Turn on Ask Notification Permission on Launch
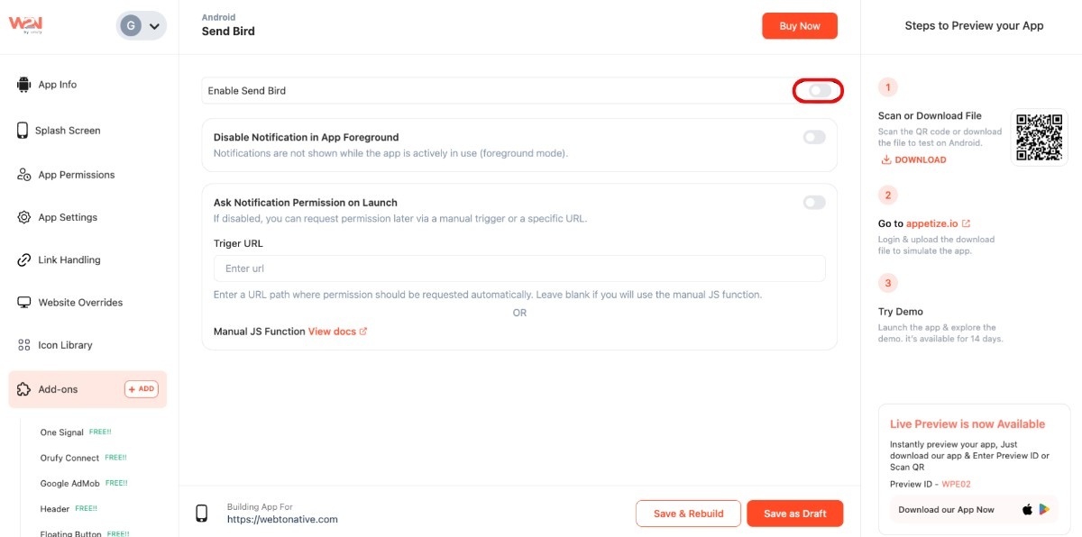Image resolution: width=1082 pixels, height=537 pixels. pyautogui.click(x=814, y=203)
